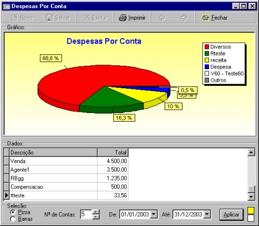Click the 10 % pie label
The height and width of the screenshot is (226, 259).
coord(173,106)
